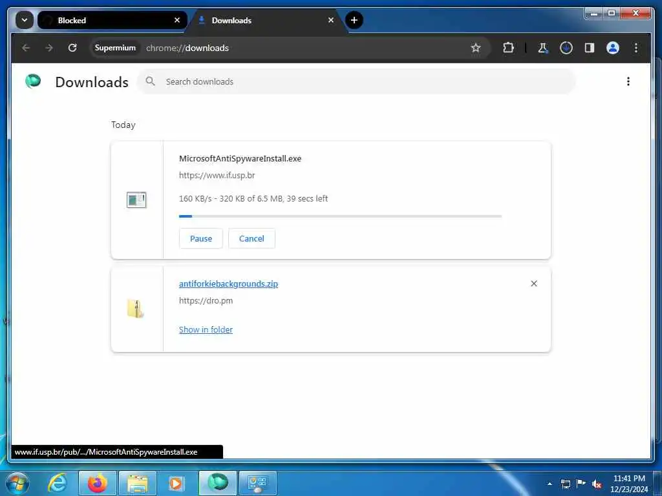Open the Action Center flag icon
Image resolution: width=662 pixels, height=496 pixels.
click(581, 483)
